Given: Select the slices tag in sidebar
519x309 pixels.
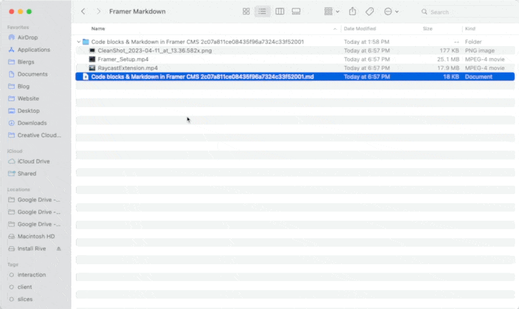Looking at the screenshot, I should pyautogui.click(x=25, y=299).
